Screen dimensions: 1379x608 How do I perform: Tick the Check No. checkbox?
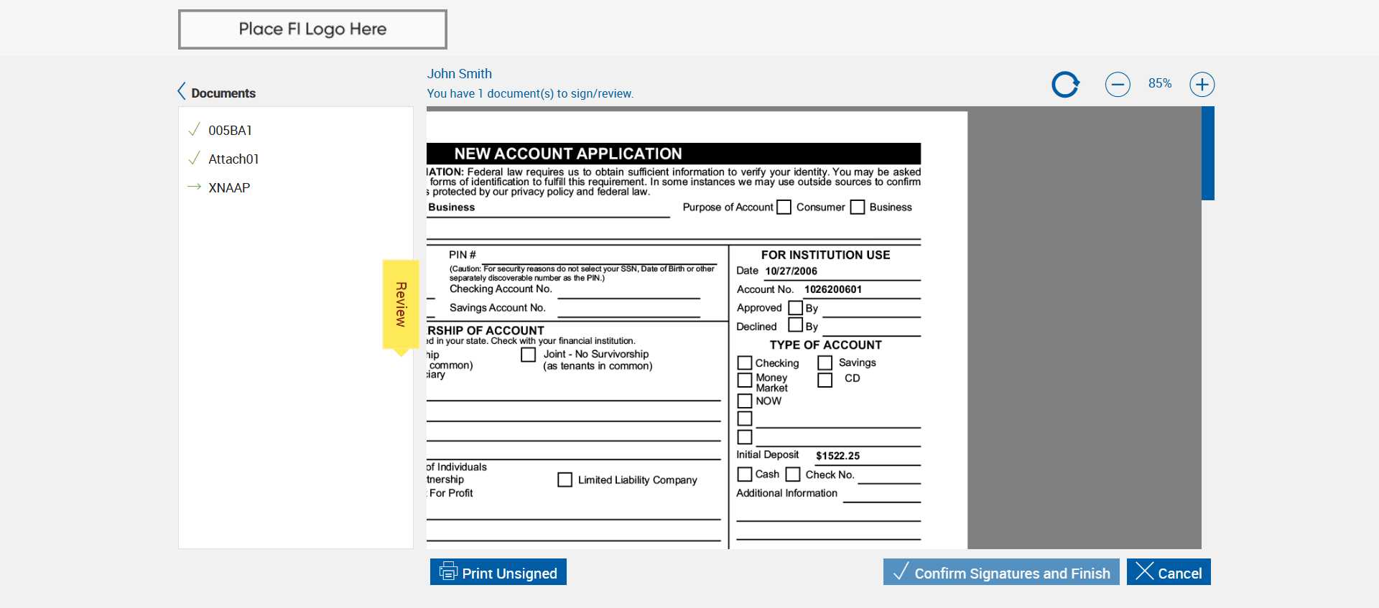[793, 474]
